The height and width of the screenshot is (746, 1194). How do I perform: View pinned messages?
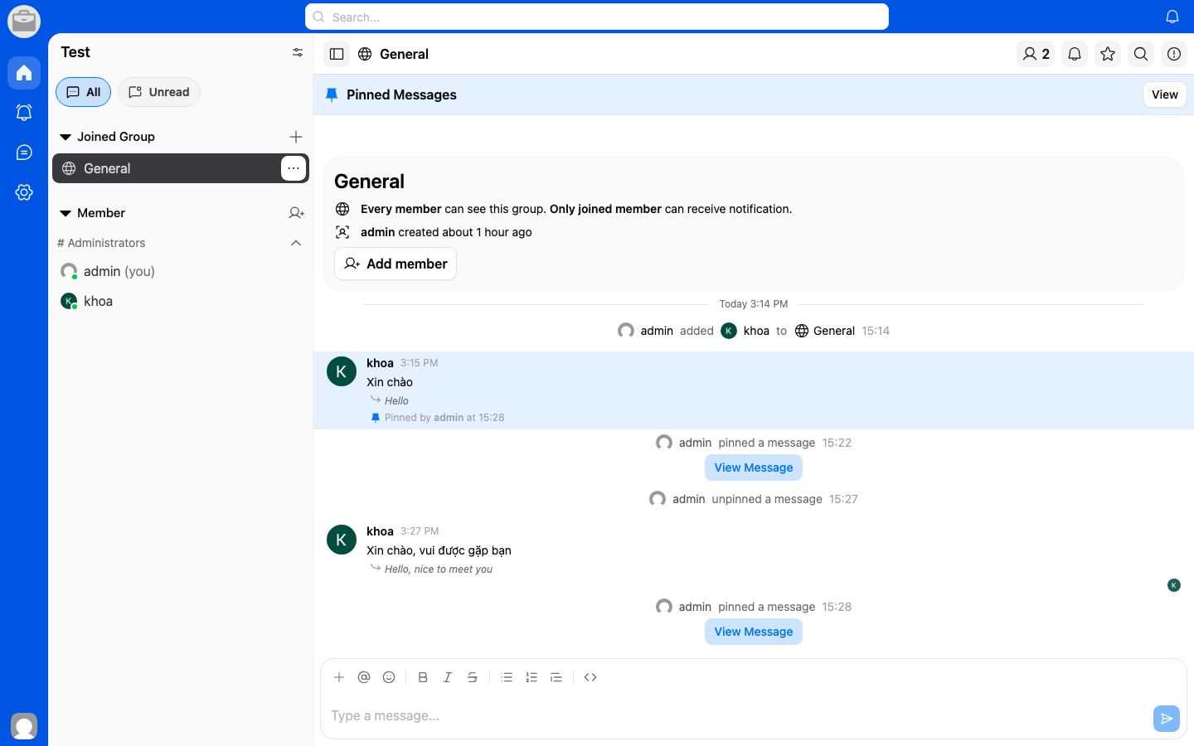point(1165,94)
